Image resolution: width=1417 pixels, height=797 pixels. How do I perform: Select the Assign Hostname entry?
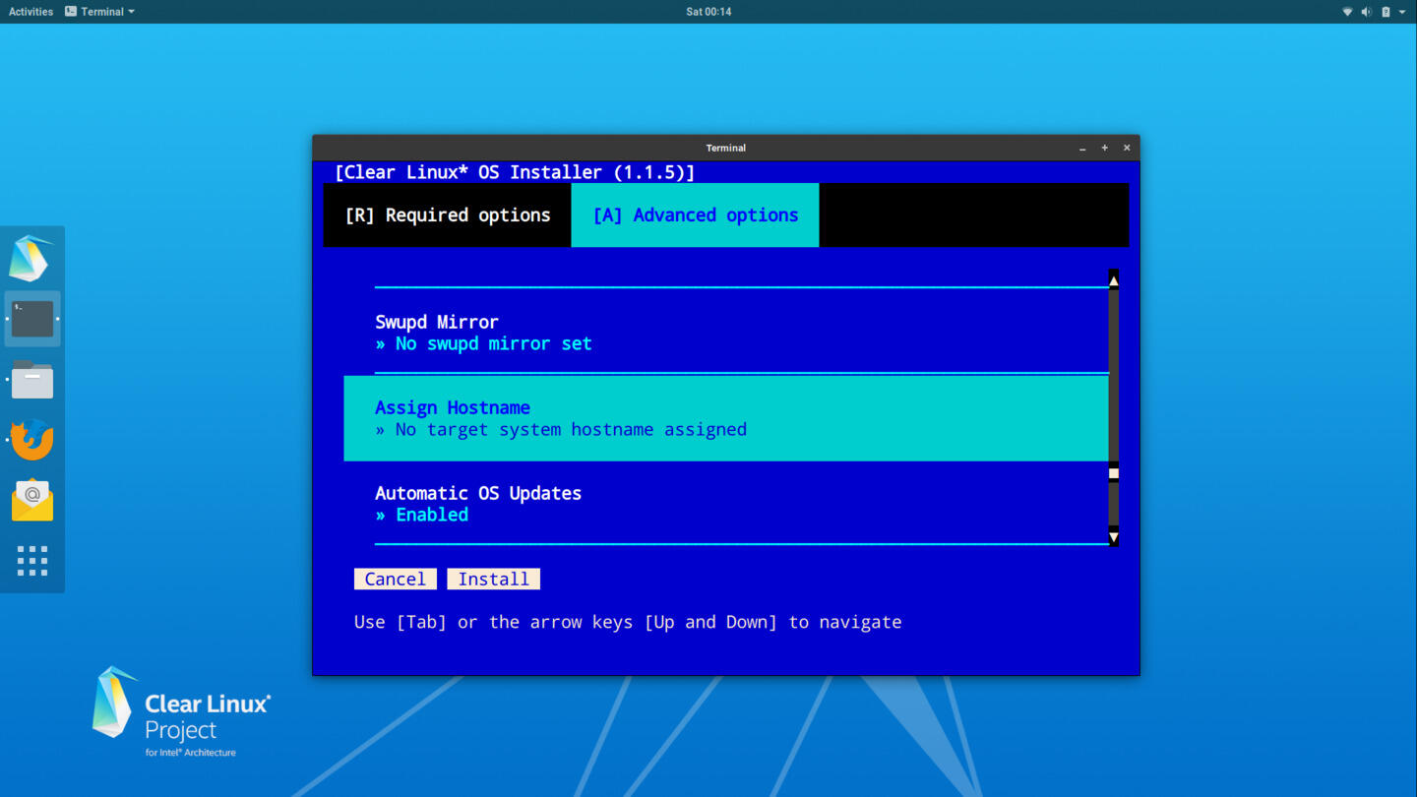tap(726, 418)
